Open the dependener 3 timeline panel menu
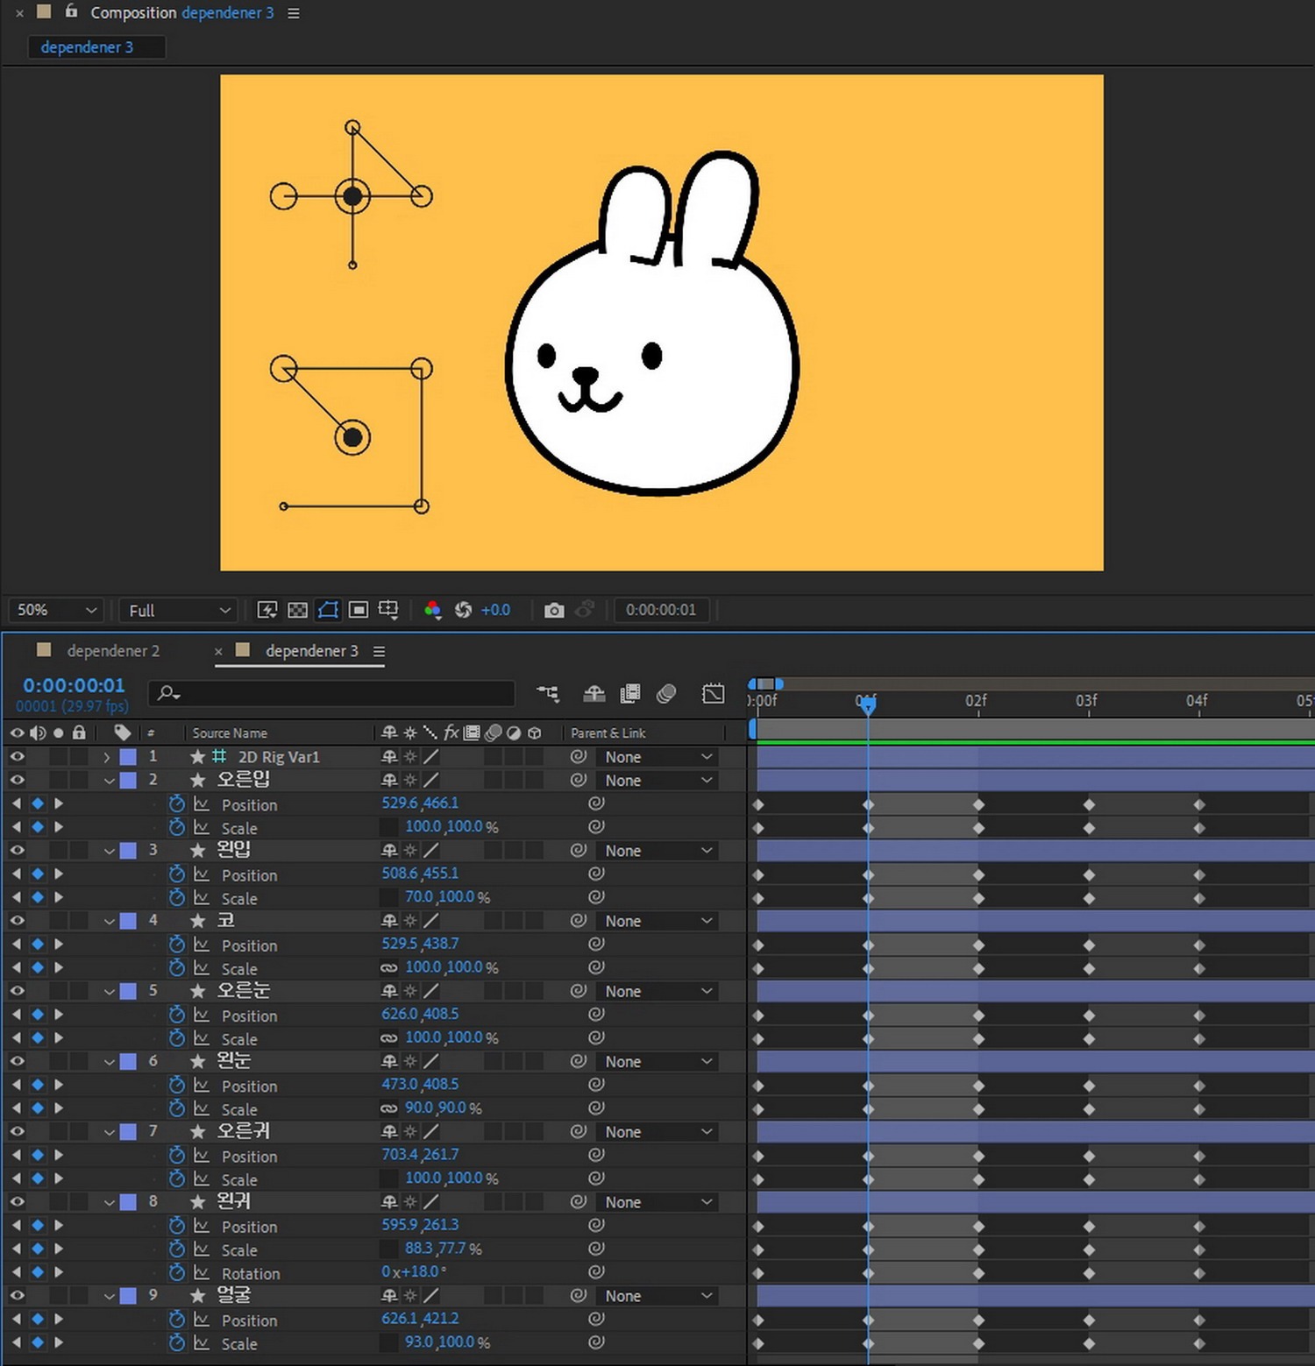The height and width of the screenshot is (1366, 1315). coord(379,651)
